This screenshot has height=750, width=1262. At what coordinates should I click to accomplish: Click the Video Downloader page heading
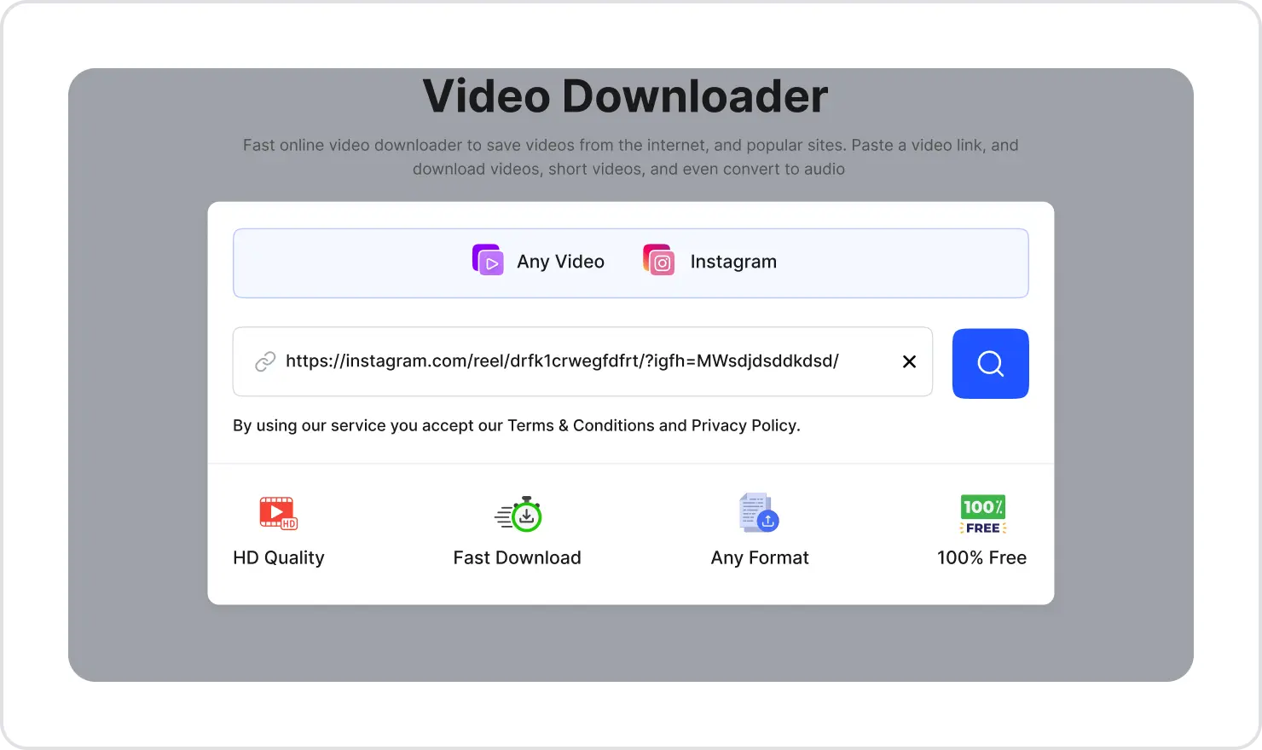[624, 95]
